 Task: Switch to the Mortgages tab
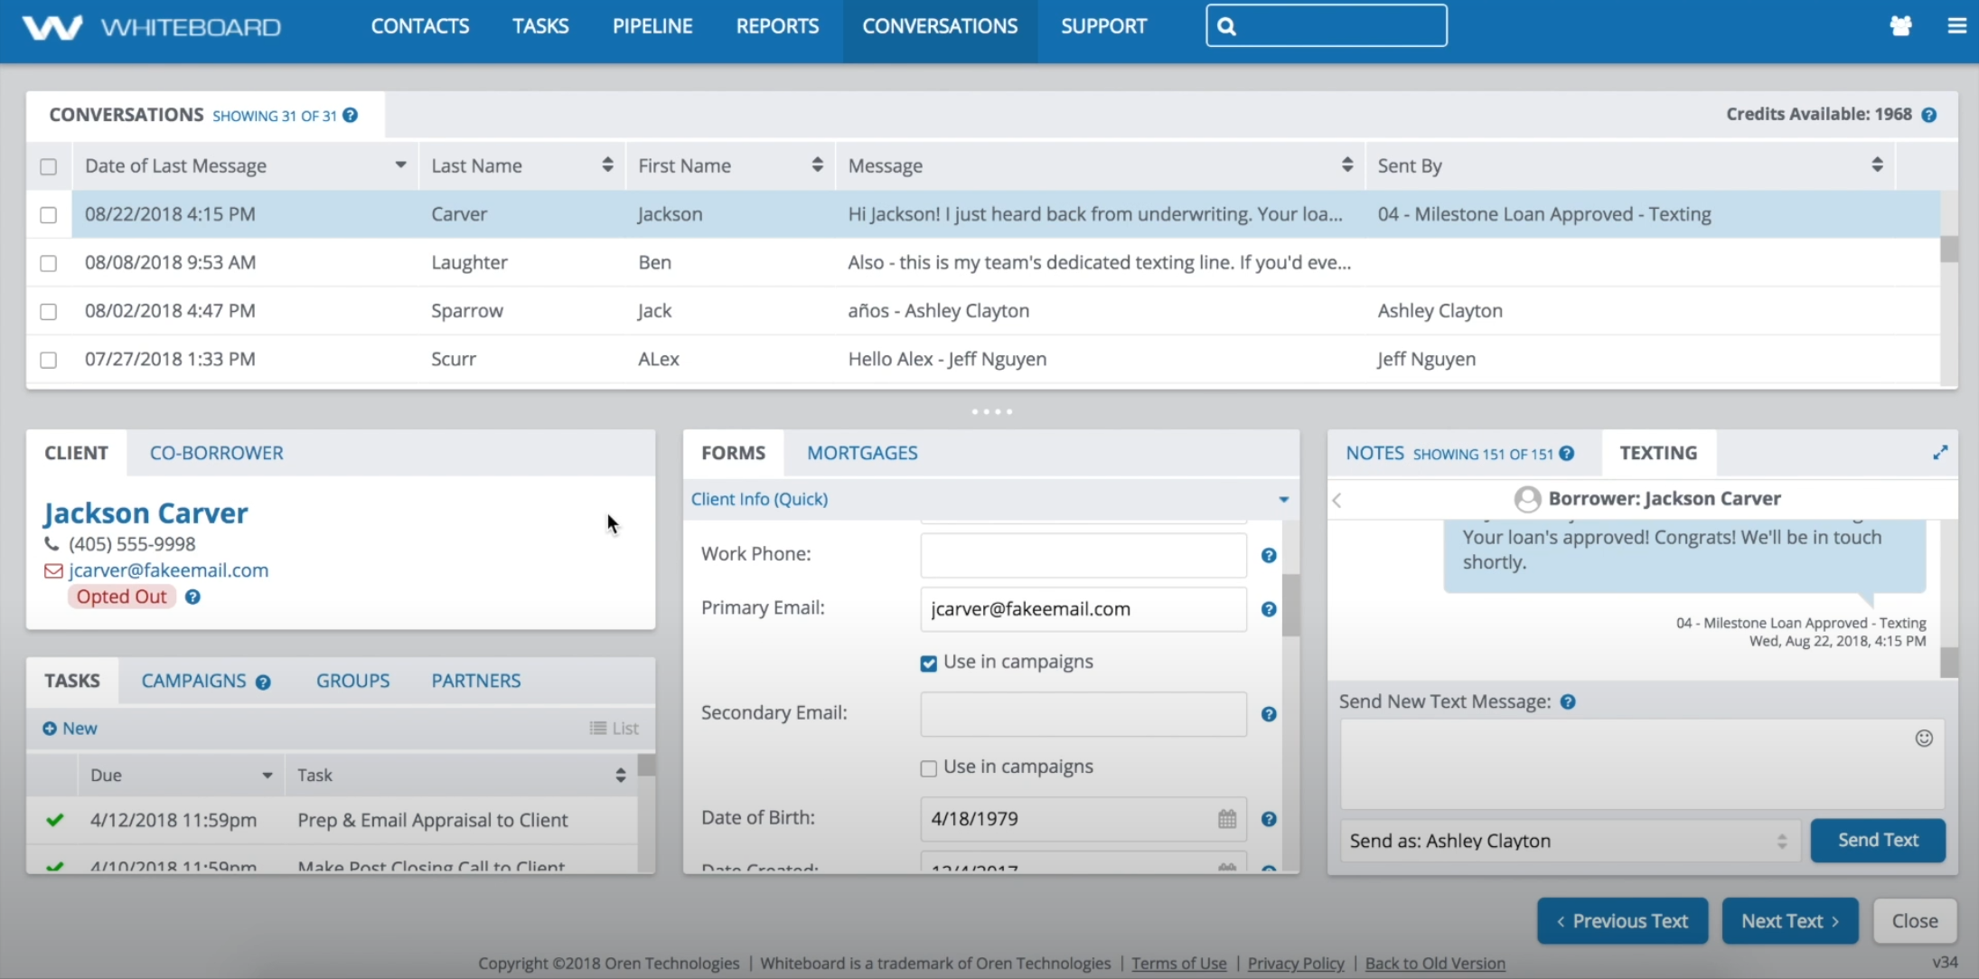(862, 453)
